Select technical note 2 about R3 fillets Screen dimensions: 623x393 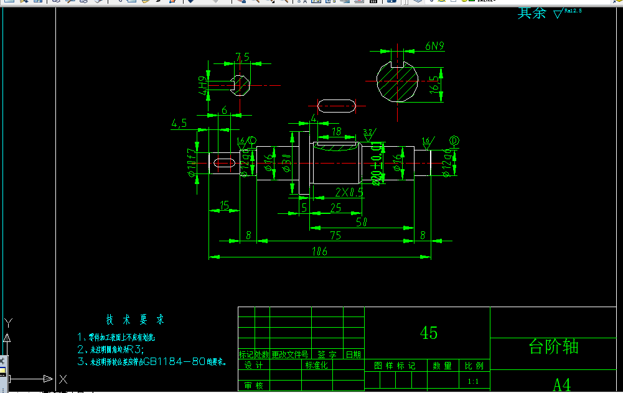(x=111, y=349)
